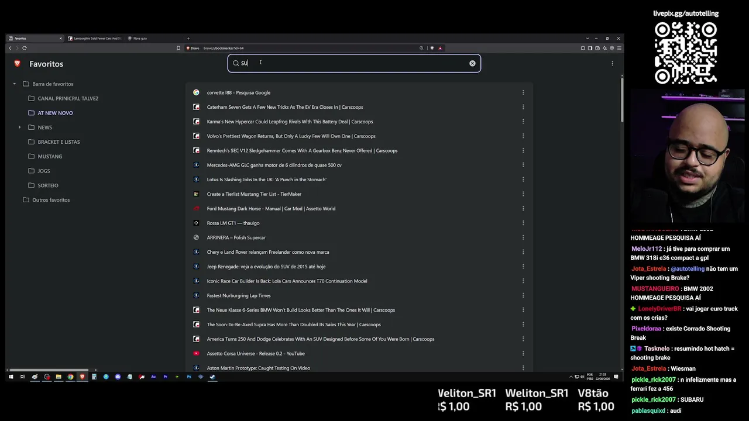Open more actions for ARRINERA bookmark

point(523,237)
